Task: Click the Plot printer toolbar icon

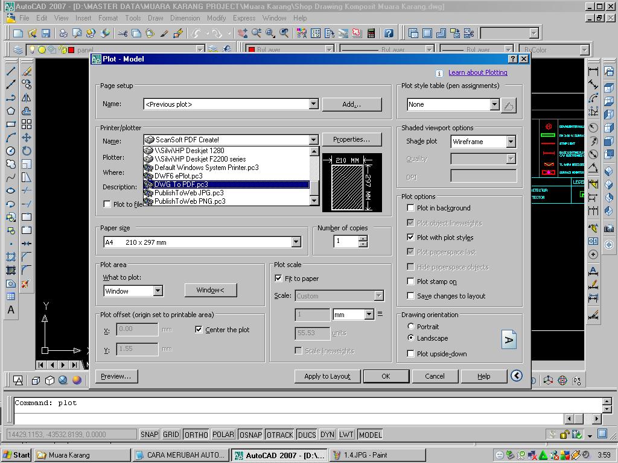Action: [63, 33]
